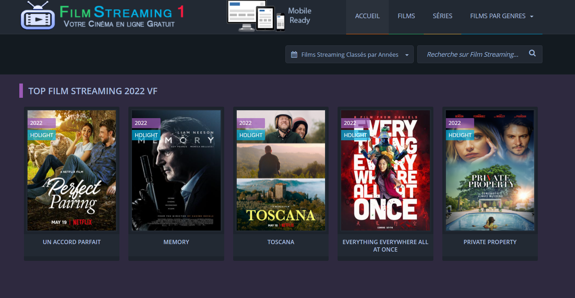The height and width of the screenshot is (298, 575).
Task: Click the Private Property title link
Action: click(490, 242)
